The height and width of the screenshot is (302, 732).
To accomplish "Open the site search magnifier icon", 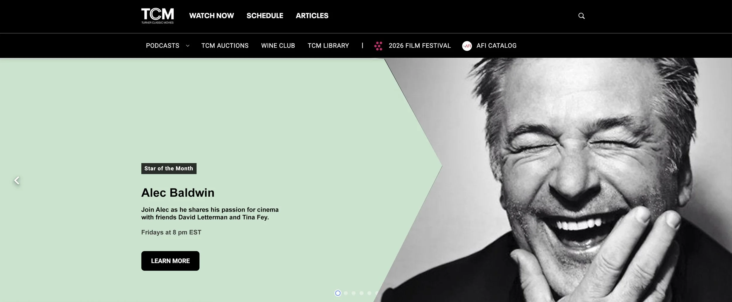I will click(582, 16).
